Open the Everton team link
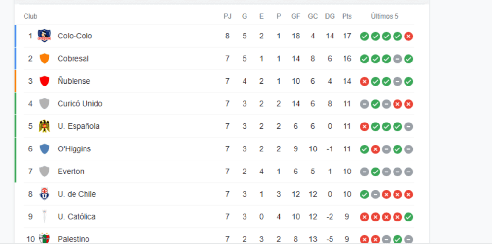 click(71, 172)
